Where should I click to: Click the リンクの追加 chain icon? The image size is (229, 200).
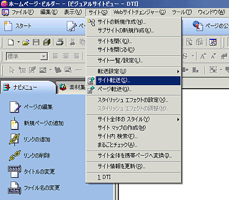click(x=15, y=139)
